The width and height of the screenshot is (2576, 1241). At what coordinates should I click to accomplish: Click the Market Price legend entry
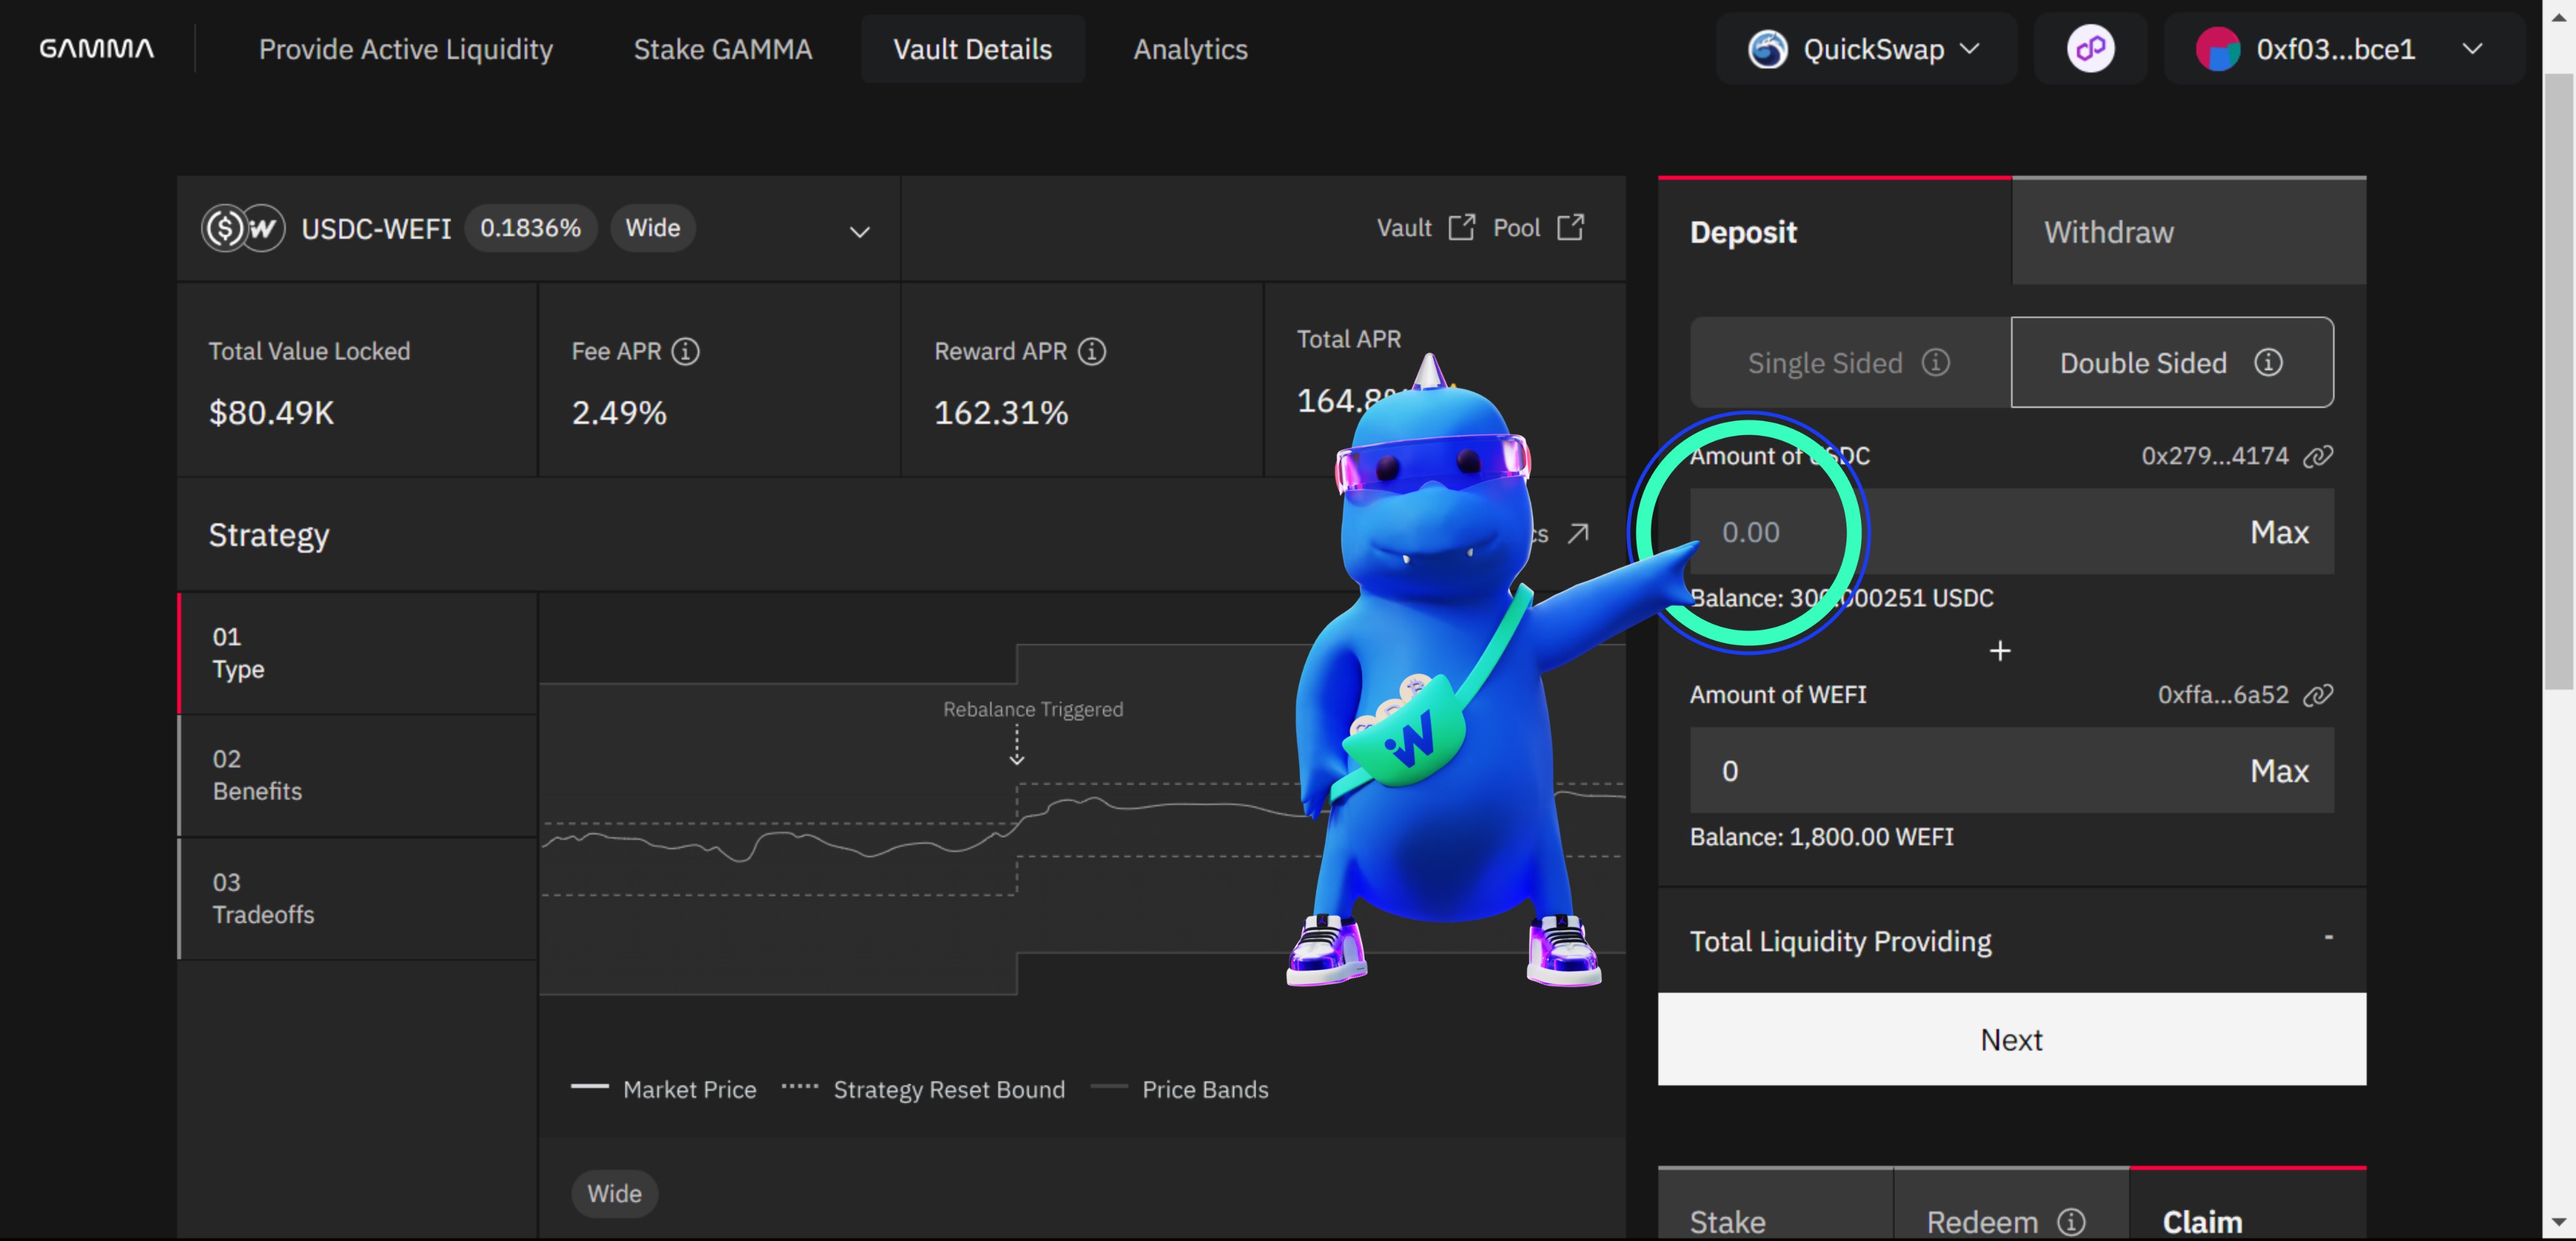[x=663, y=1089]
